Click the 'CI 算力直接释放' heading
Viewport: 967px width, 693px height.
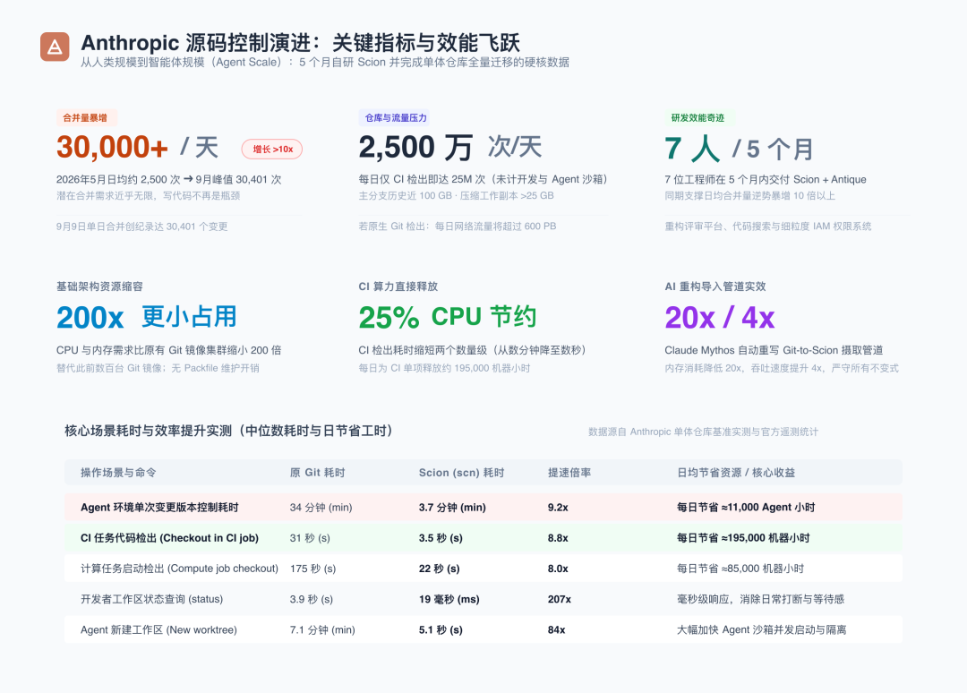click(x=398, y=287)
